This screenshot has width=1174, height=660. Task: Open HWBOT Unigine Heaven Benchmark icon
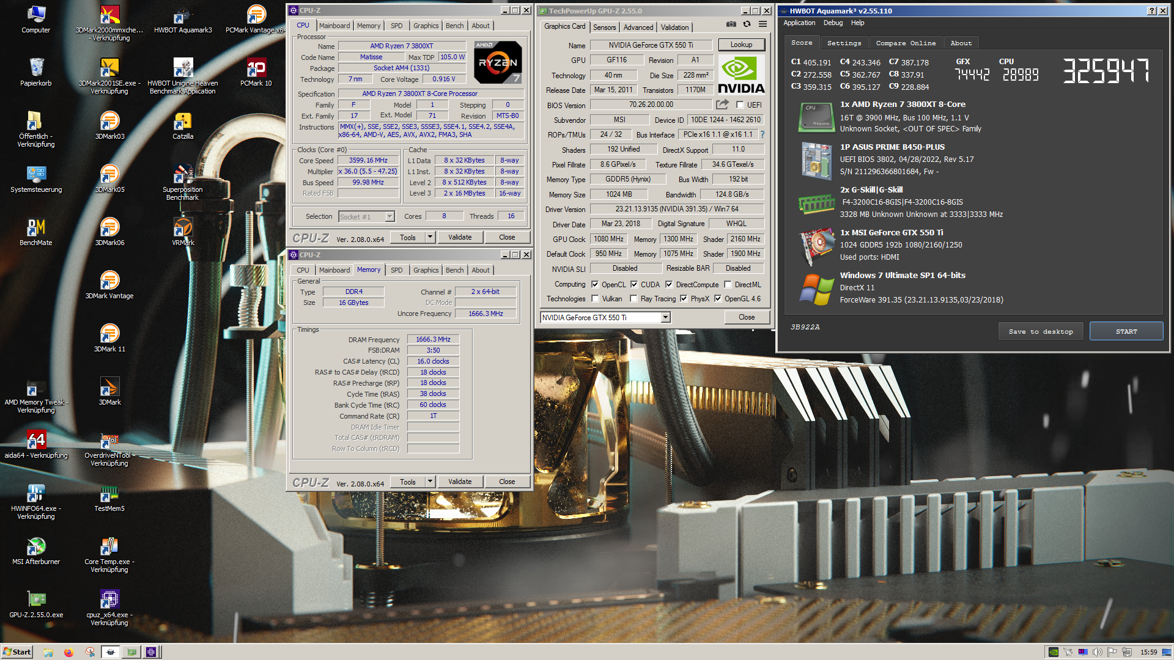click(183, 76)
